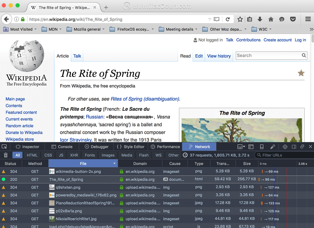Expand the Meeting details bookmarks folder
This screenshot has height=228, width=314.
pyautogui.click(x=178, y=29)
